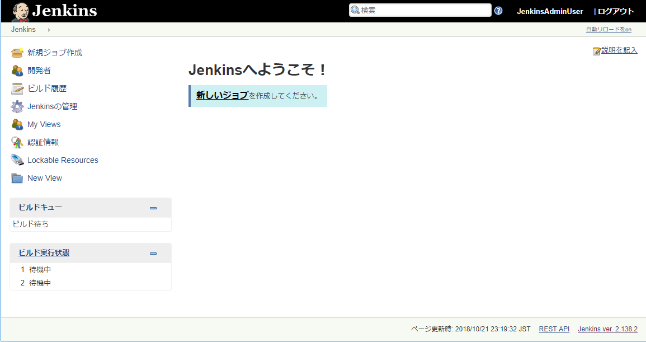
Task: Click the Jenkins butler logo icon
Action: click(20, 12)
